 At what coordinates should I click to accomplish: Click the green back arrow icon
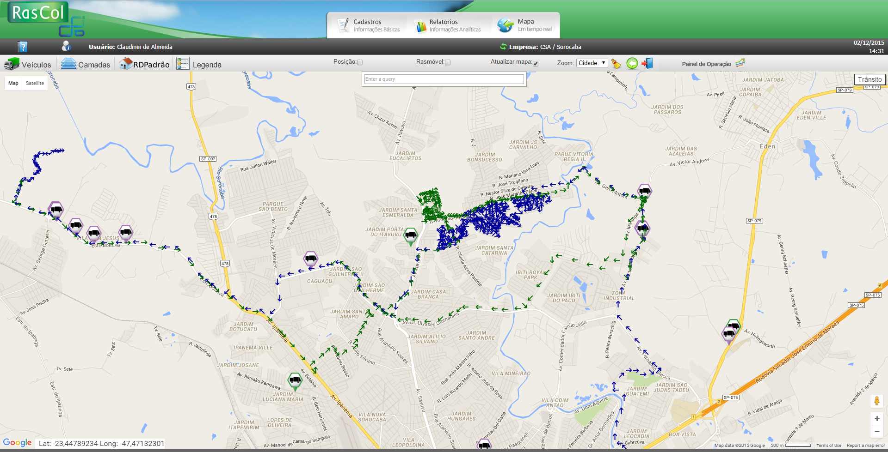point(632,63)
